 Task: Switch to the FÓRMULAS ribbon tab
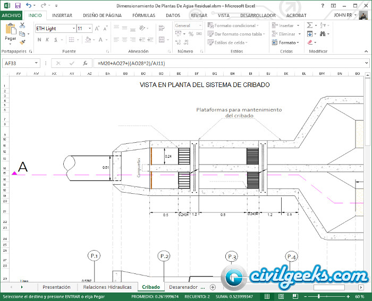(x=143, y=15)
